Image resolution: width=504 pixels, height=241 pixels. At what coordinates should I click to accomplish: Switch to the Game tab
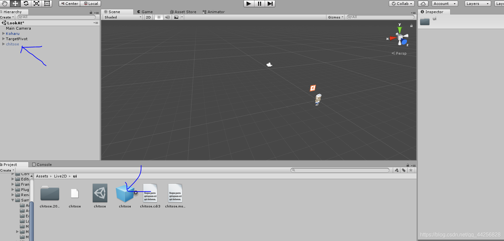coord(145,12)
